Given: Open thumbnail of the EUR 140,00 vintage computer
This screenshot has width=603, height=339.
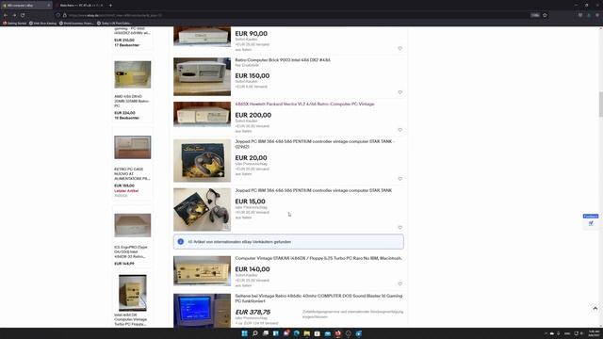Looking at the screenshot, I should click(202, 271).
